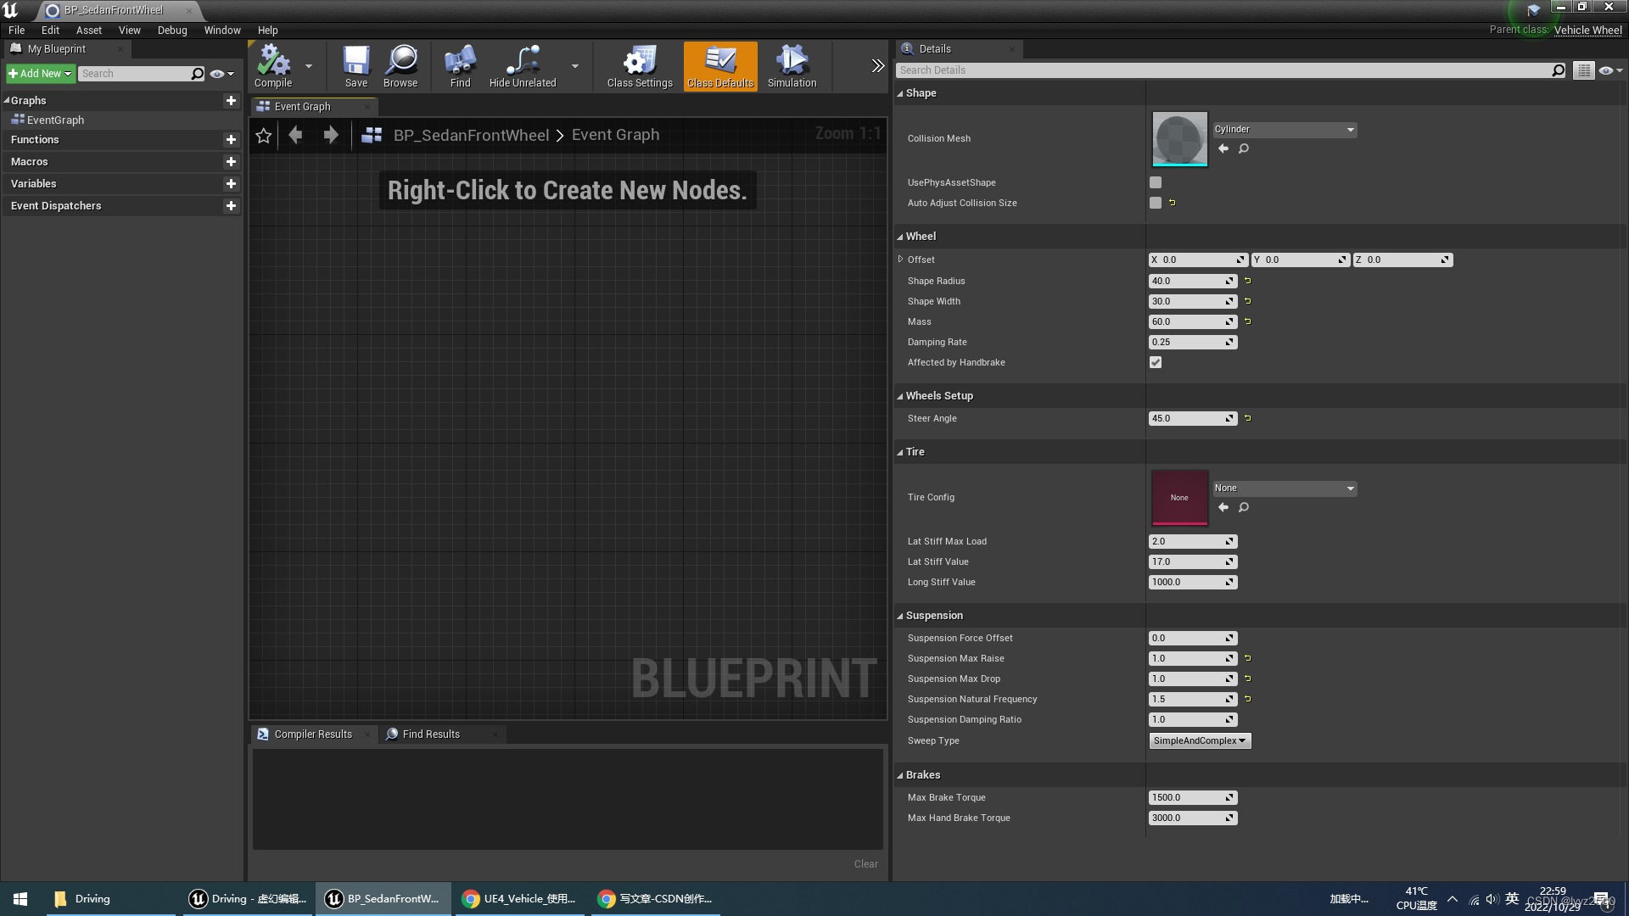Image resolution: width=1629 pixels, height=916 pixels.
Task: Uncheck Affected by Handbrake
Action: click(x=1156, y=362)
